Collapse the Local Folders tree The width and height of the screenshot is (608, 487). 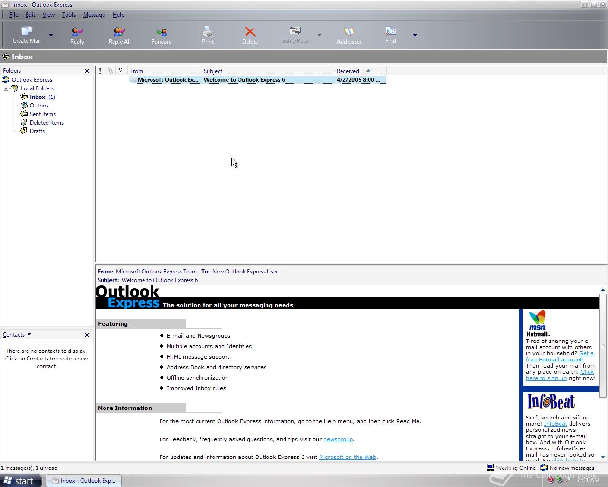(x=6, y=88)
